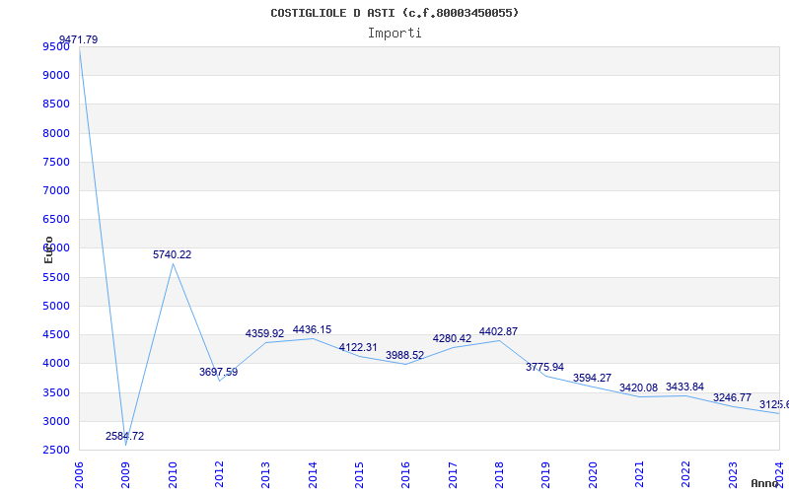Select the 4122.31 data label
Image resolution: width=789 pixels, height=493 pixels.
[x=358, y=347]
